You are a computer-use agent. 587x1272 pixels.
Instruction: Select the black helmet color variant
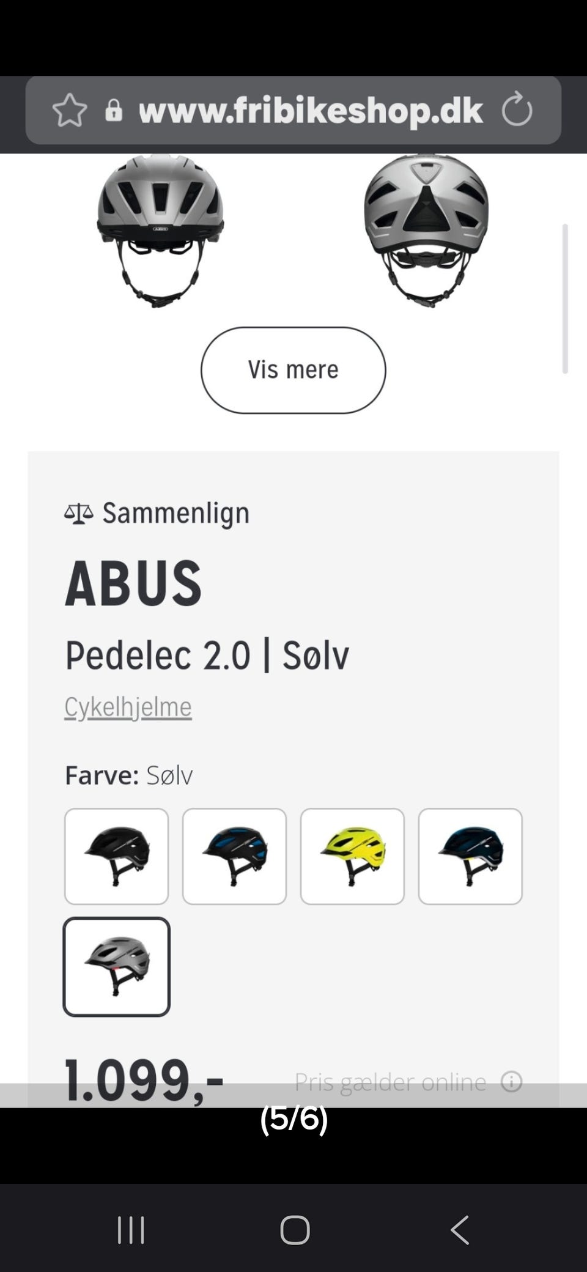pyautogui.click(x=116, y=856)
